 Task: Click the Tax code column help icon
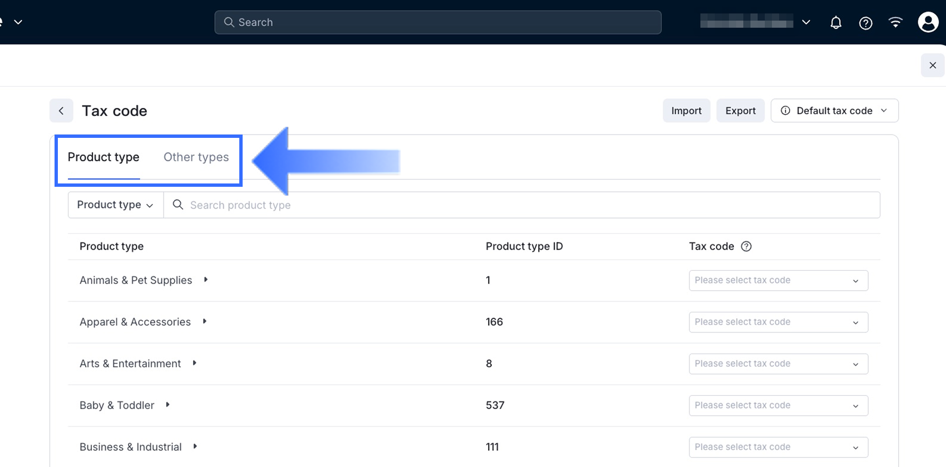tap(746, 246)
